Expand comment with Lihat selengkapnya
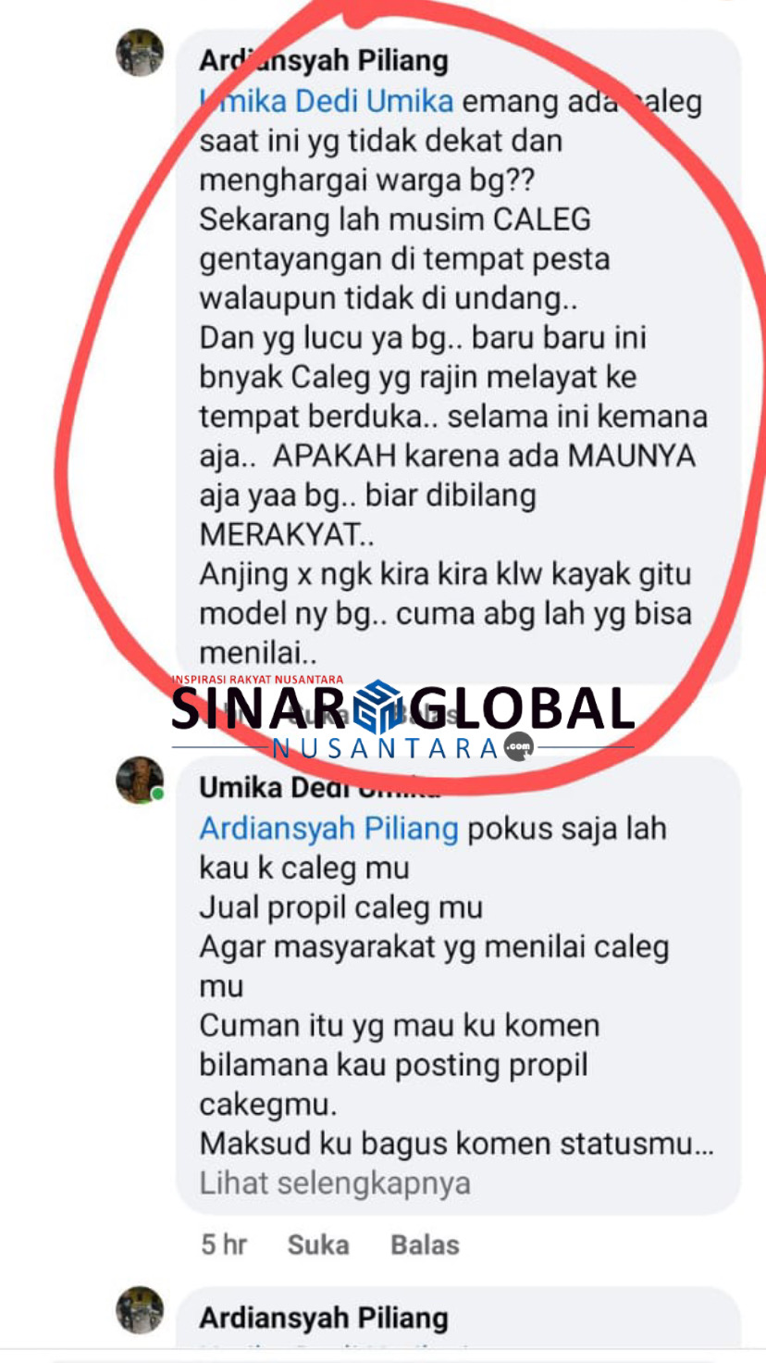Image resolution: width=766 pixels, height=1363 pixels. (x=335, y=1183)
